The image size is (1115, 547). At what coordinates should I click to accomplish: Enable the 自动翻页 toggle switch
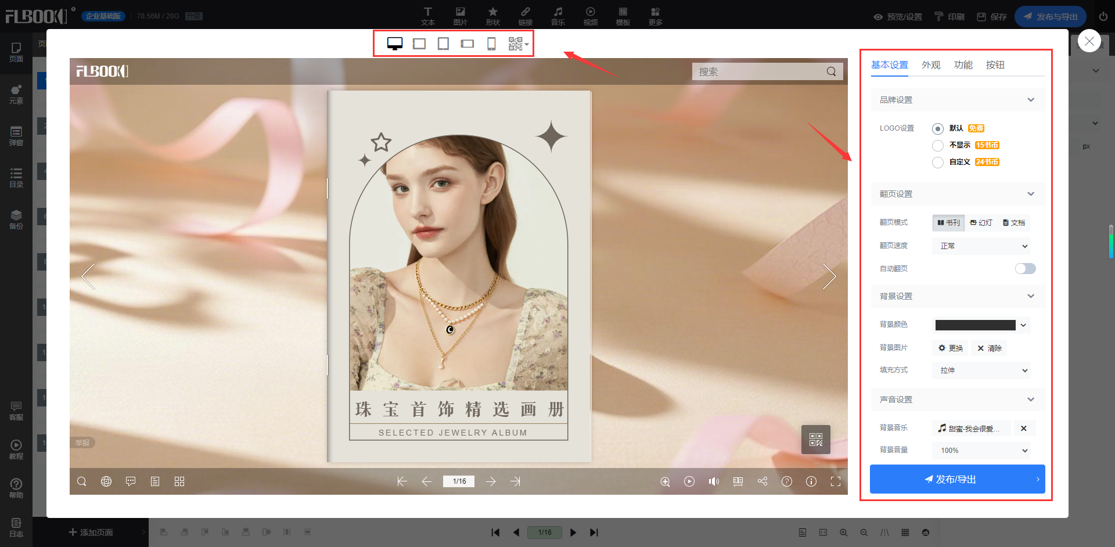[1025, 268]
